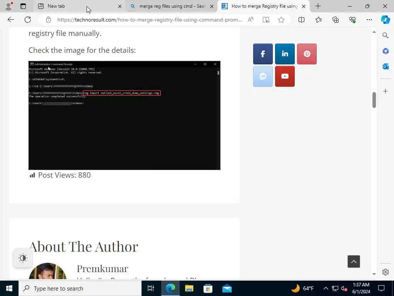The image size is (394, 296).
Task: View site information lock icon
Action: [48, 20]
